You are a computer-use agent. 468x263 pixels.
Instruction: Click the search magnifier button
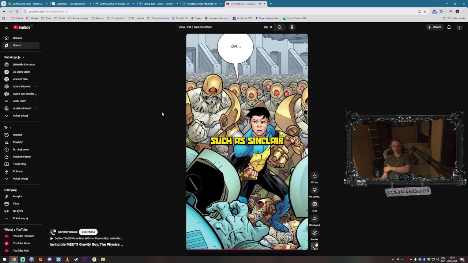pos(280,27)
